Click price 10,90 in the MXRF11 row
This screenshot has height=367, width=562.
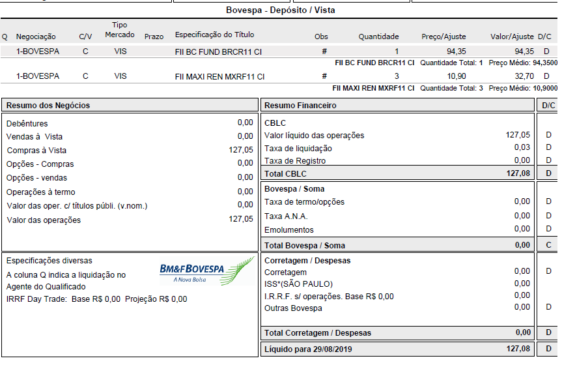coord(457,76)
